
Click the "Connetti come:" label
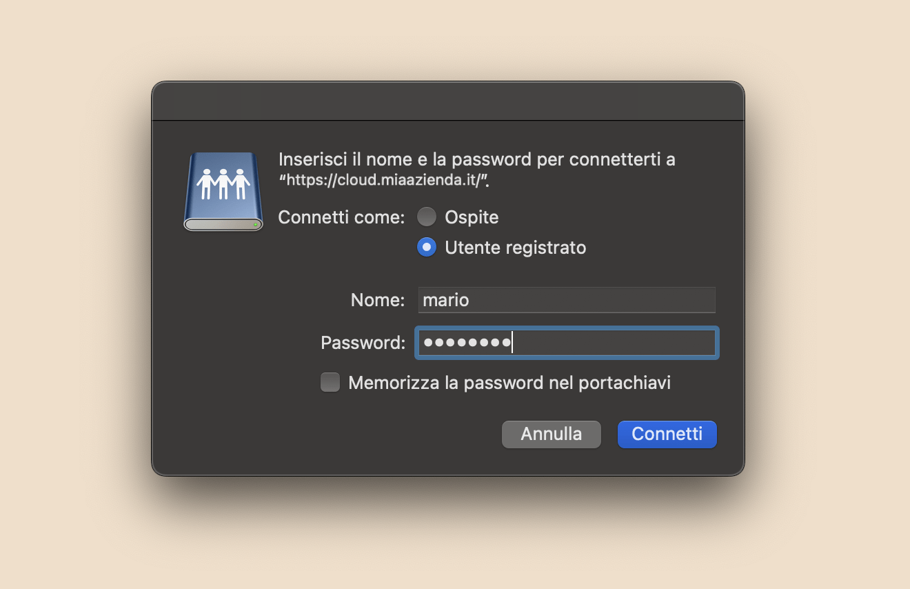341,218
